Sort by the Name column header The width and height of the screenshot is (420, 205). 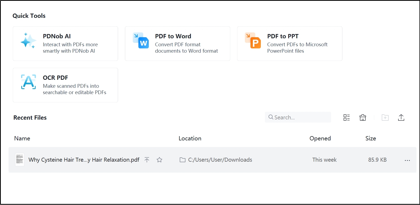point(22,138)
